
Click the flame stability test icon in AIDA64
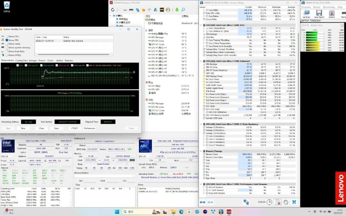pyautogui.click(x=144, y=10)
